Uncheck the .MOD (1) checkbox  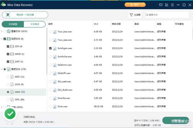tap(8, 54)
